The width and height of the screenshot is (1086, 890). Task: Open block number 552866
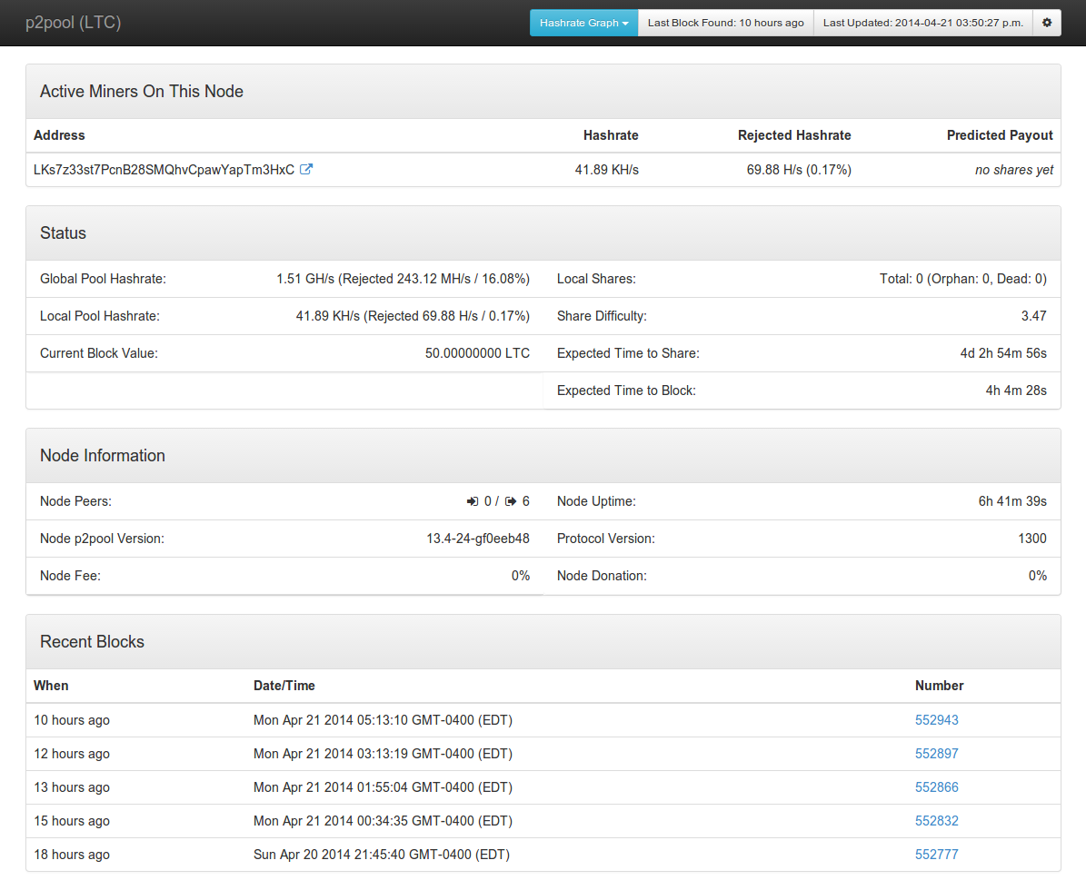pyautogui.click(x=936, y=787)
